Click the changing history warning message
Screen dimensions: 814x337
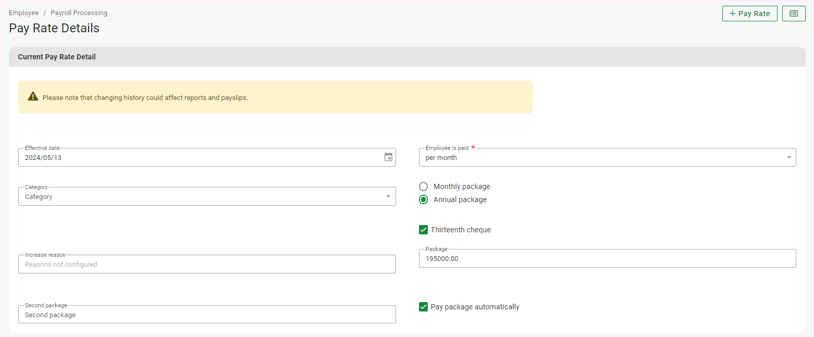click(x=145, y=97)
